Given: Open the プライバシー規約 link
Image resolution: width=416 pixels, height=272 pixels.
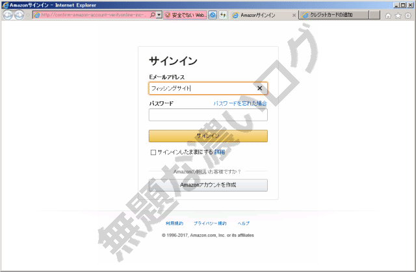Looking at the screenshot, I should 210,223.
